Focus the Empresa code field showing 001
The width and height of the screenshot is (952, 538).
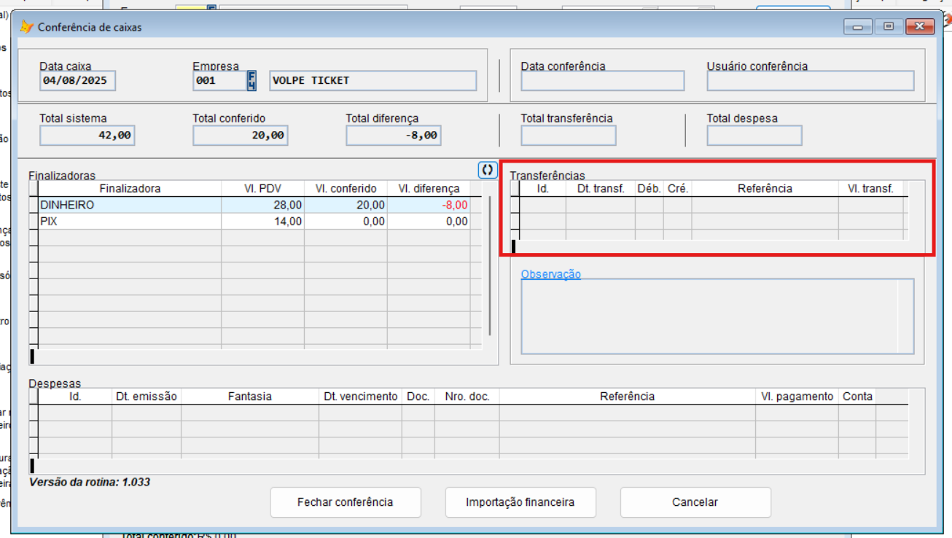tap(219, 81)
